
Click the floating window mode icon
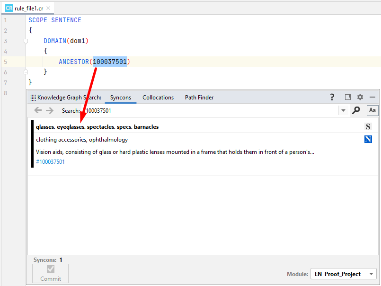[x=348, y=97]
